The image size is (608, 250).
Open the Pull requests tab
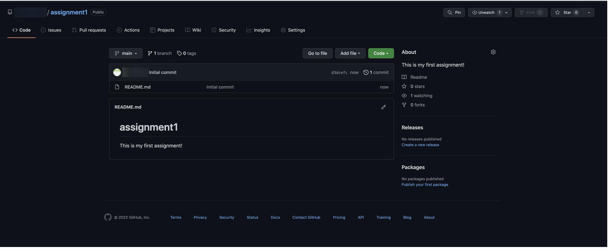pos(89,30)
